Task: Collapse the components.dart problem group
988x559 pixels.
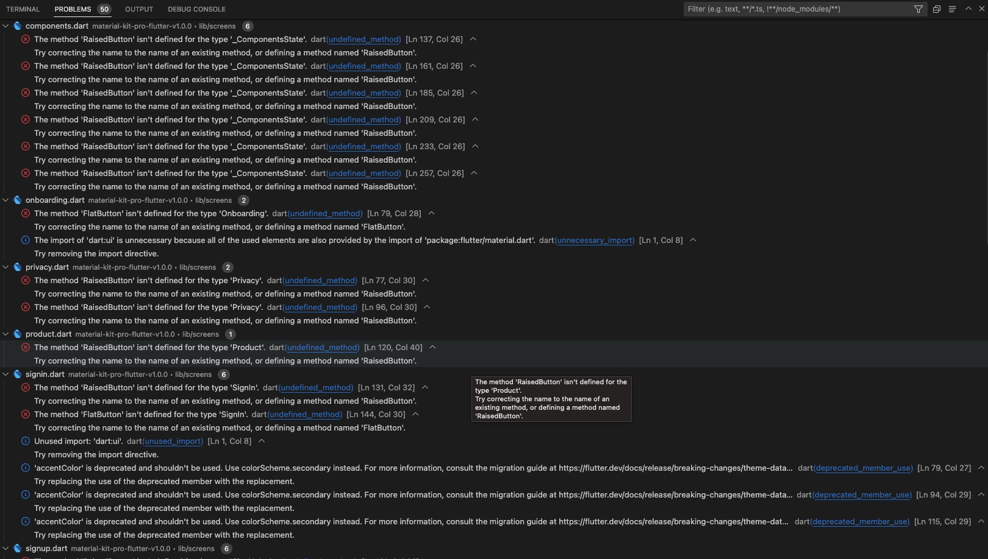Action: click(x=5, y=26)
